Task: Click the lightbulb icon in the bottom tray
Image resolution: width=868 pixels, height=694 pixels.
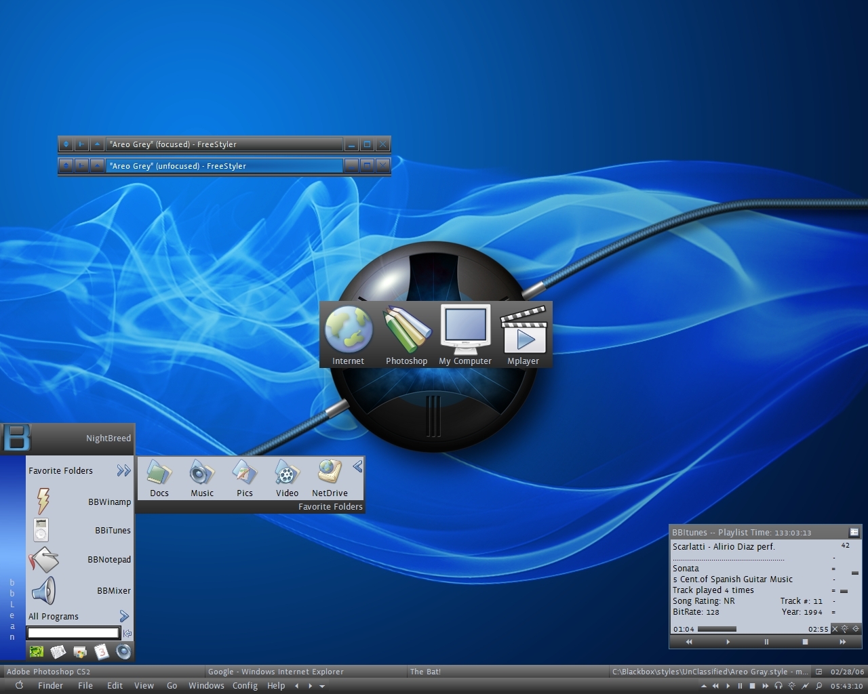Action: [x=791, y=686]
